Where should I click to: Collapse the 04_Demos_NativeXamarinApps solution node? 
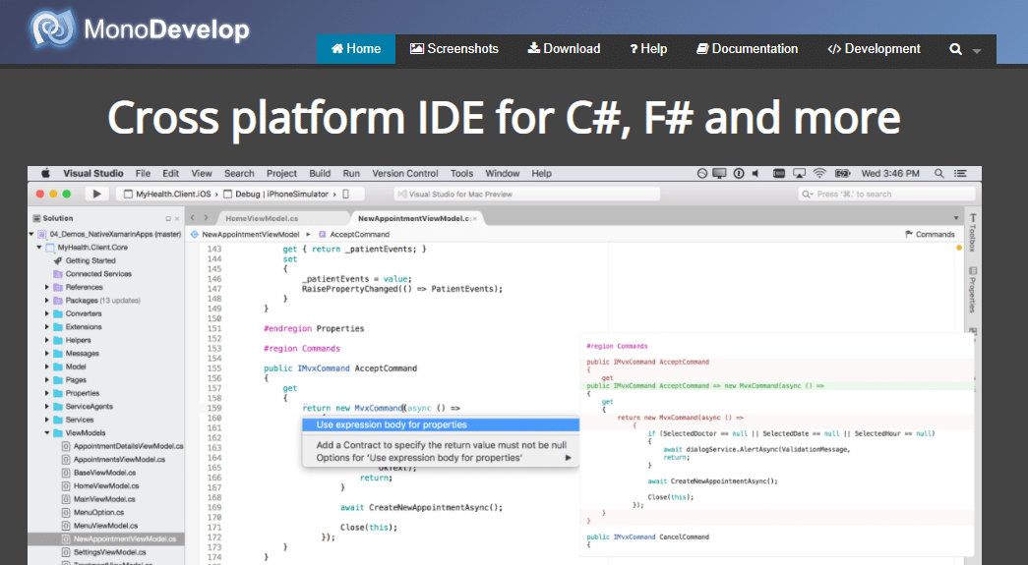pos(31,234)
